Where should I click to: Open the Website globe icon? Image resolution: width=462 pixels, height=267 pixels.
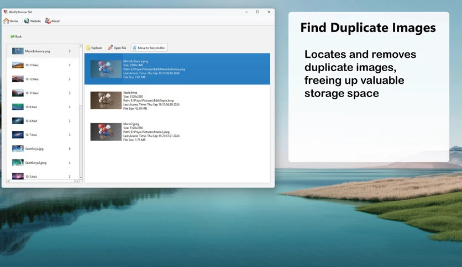click(27, 21)
